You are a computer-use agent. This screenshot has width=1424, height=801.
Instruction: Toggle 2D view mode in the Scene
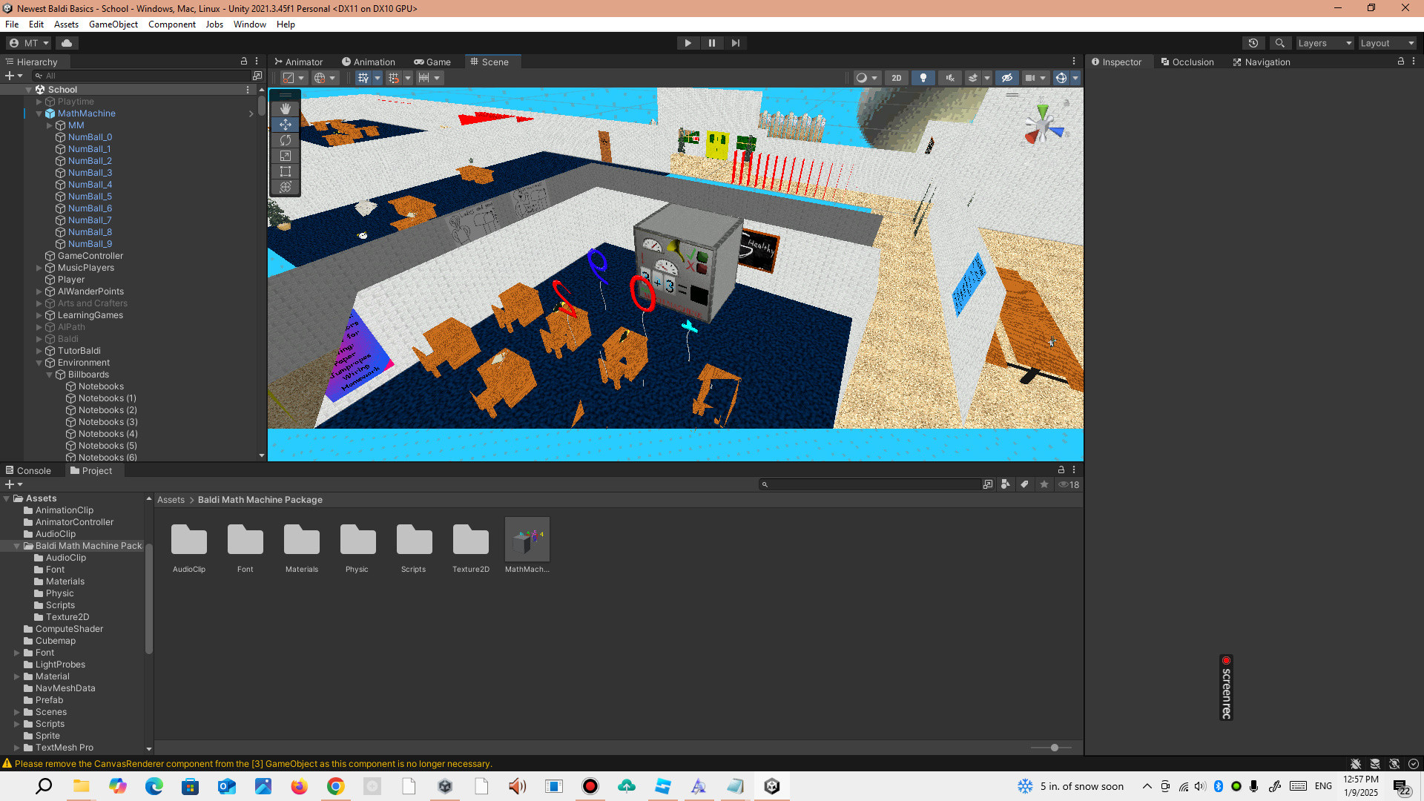click(x=897, y=78)
